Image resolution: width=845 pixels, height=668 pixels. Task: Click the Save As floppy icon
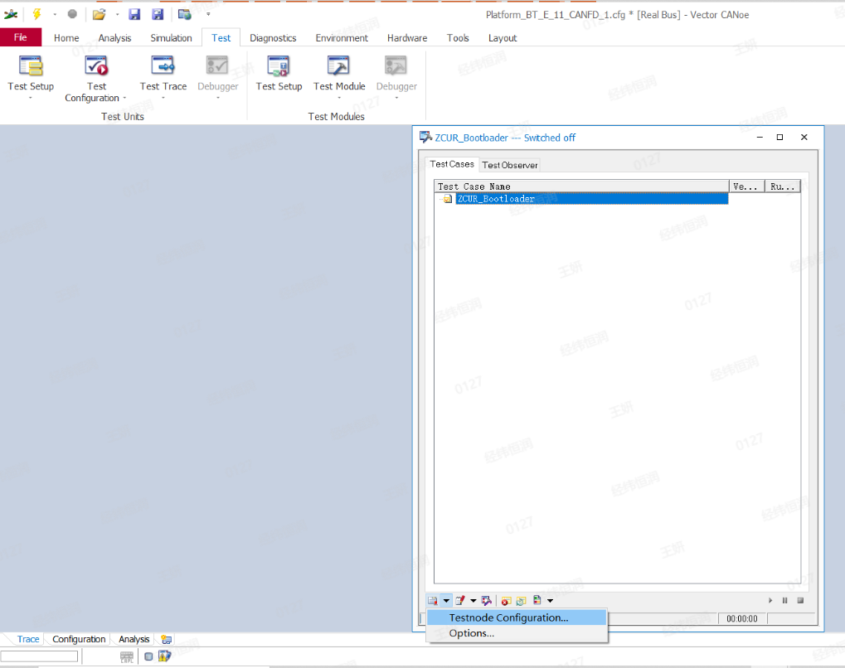click(158, 15)
